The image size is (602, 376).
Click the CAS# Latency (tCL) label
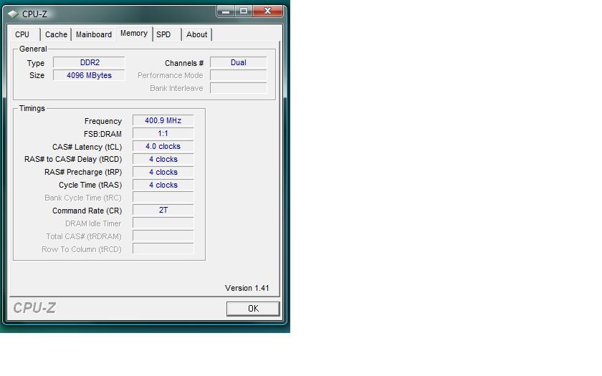click(87, 147)
